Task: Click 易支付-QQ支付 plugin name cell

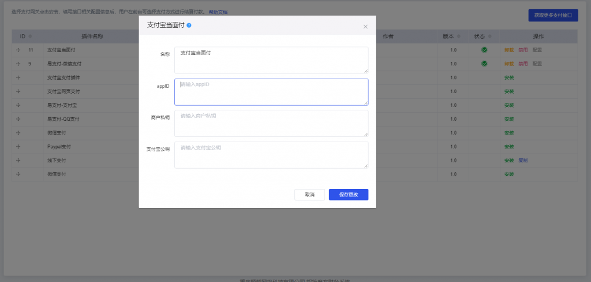Action: pos(63,119)
